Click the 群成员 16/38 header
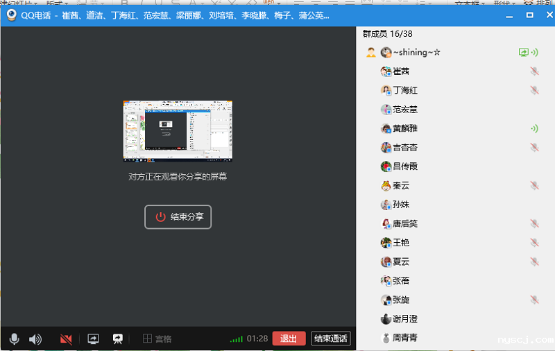Screen dimensions: 555x351 click(x=387, y=34)
